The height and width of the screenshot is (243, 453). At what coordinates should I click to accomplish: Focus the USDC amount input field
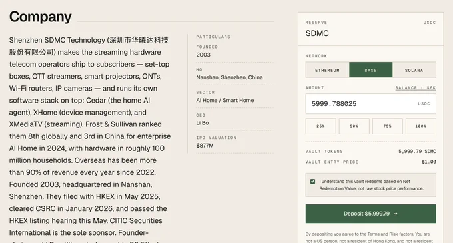click(370, 104)
